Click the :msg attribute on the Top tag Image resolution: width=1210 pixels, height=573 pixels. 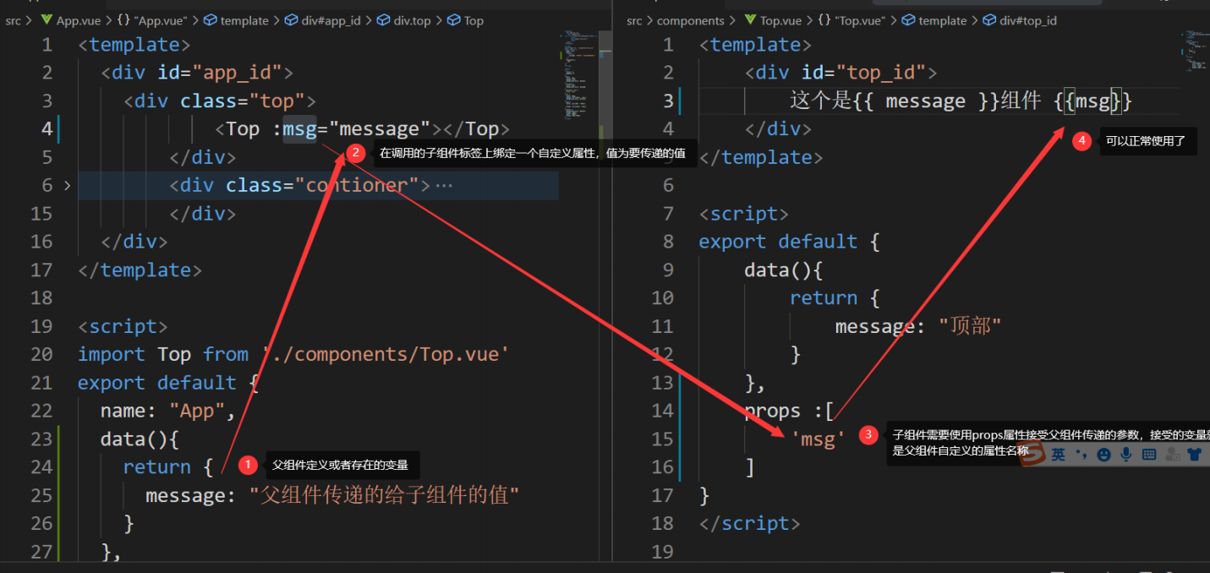click(x=293, y=128)
